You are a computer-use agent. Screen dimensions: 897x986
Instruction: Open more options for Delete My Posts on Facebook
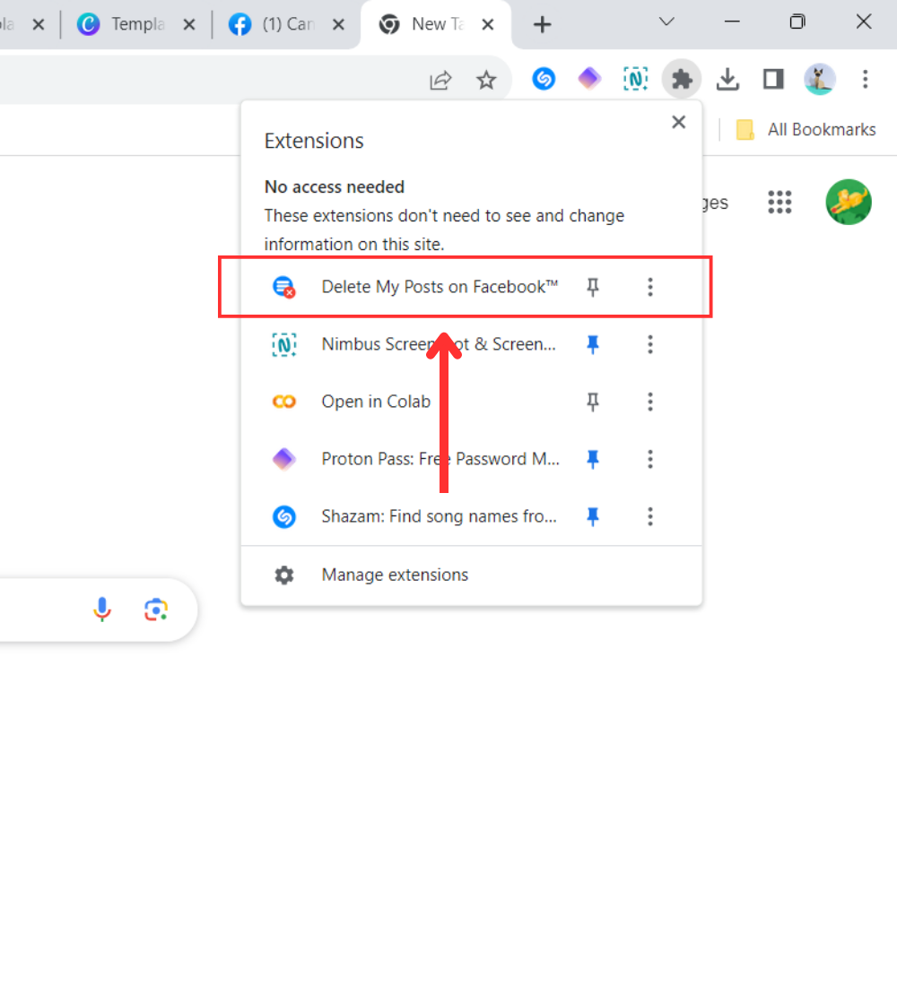pos(650,287)
